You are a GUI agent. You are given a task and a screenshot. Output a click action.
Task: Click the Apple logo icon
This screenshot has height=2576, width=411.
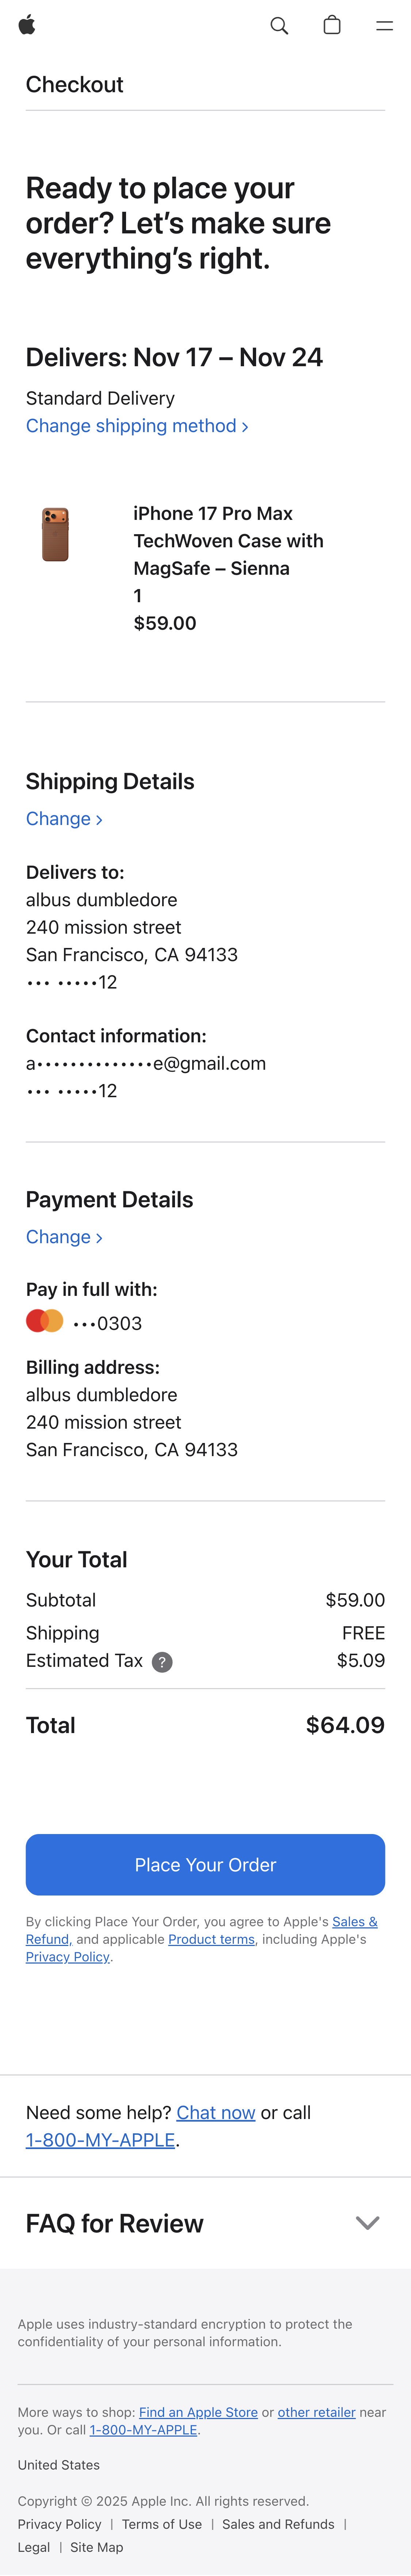(x=27, y=25)
